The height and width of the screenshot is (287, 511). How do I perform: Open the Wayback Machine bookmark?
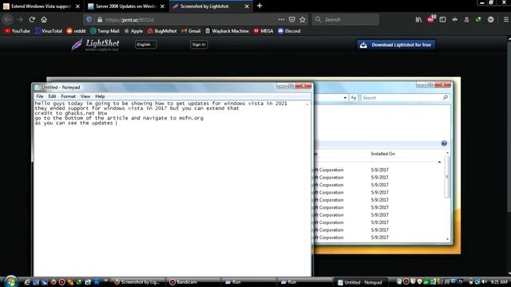pyautogui.click(x=227, y=31)
